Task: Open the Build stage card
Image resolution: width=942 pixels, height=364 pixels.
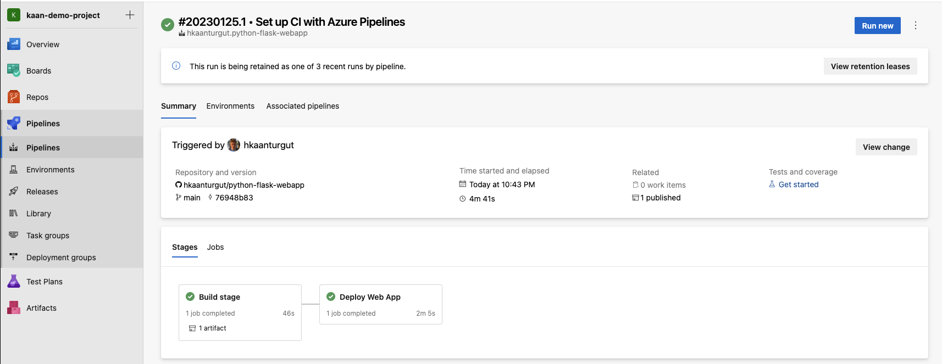Action: pos(240,298)
